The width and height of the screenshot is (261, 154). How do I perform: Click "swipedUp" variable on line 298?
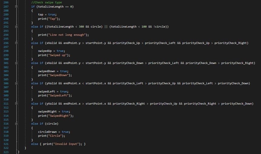45,51
